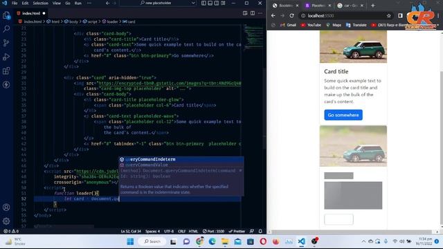Open the Run menu
Screen dimensions: 443x249
tap(78, 3)
